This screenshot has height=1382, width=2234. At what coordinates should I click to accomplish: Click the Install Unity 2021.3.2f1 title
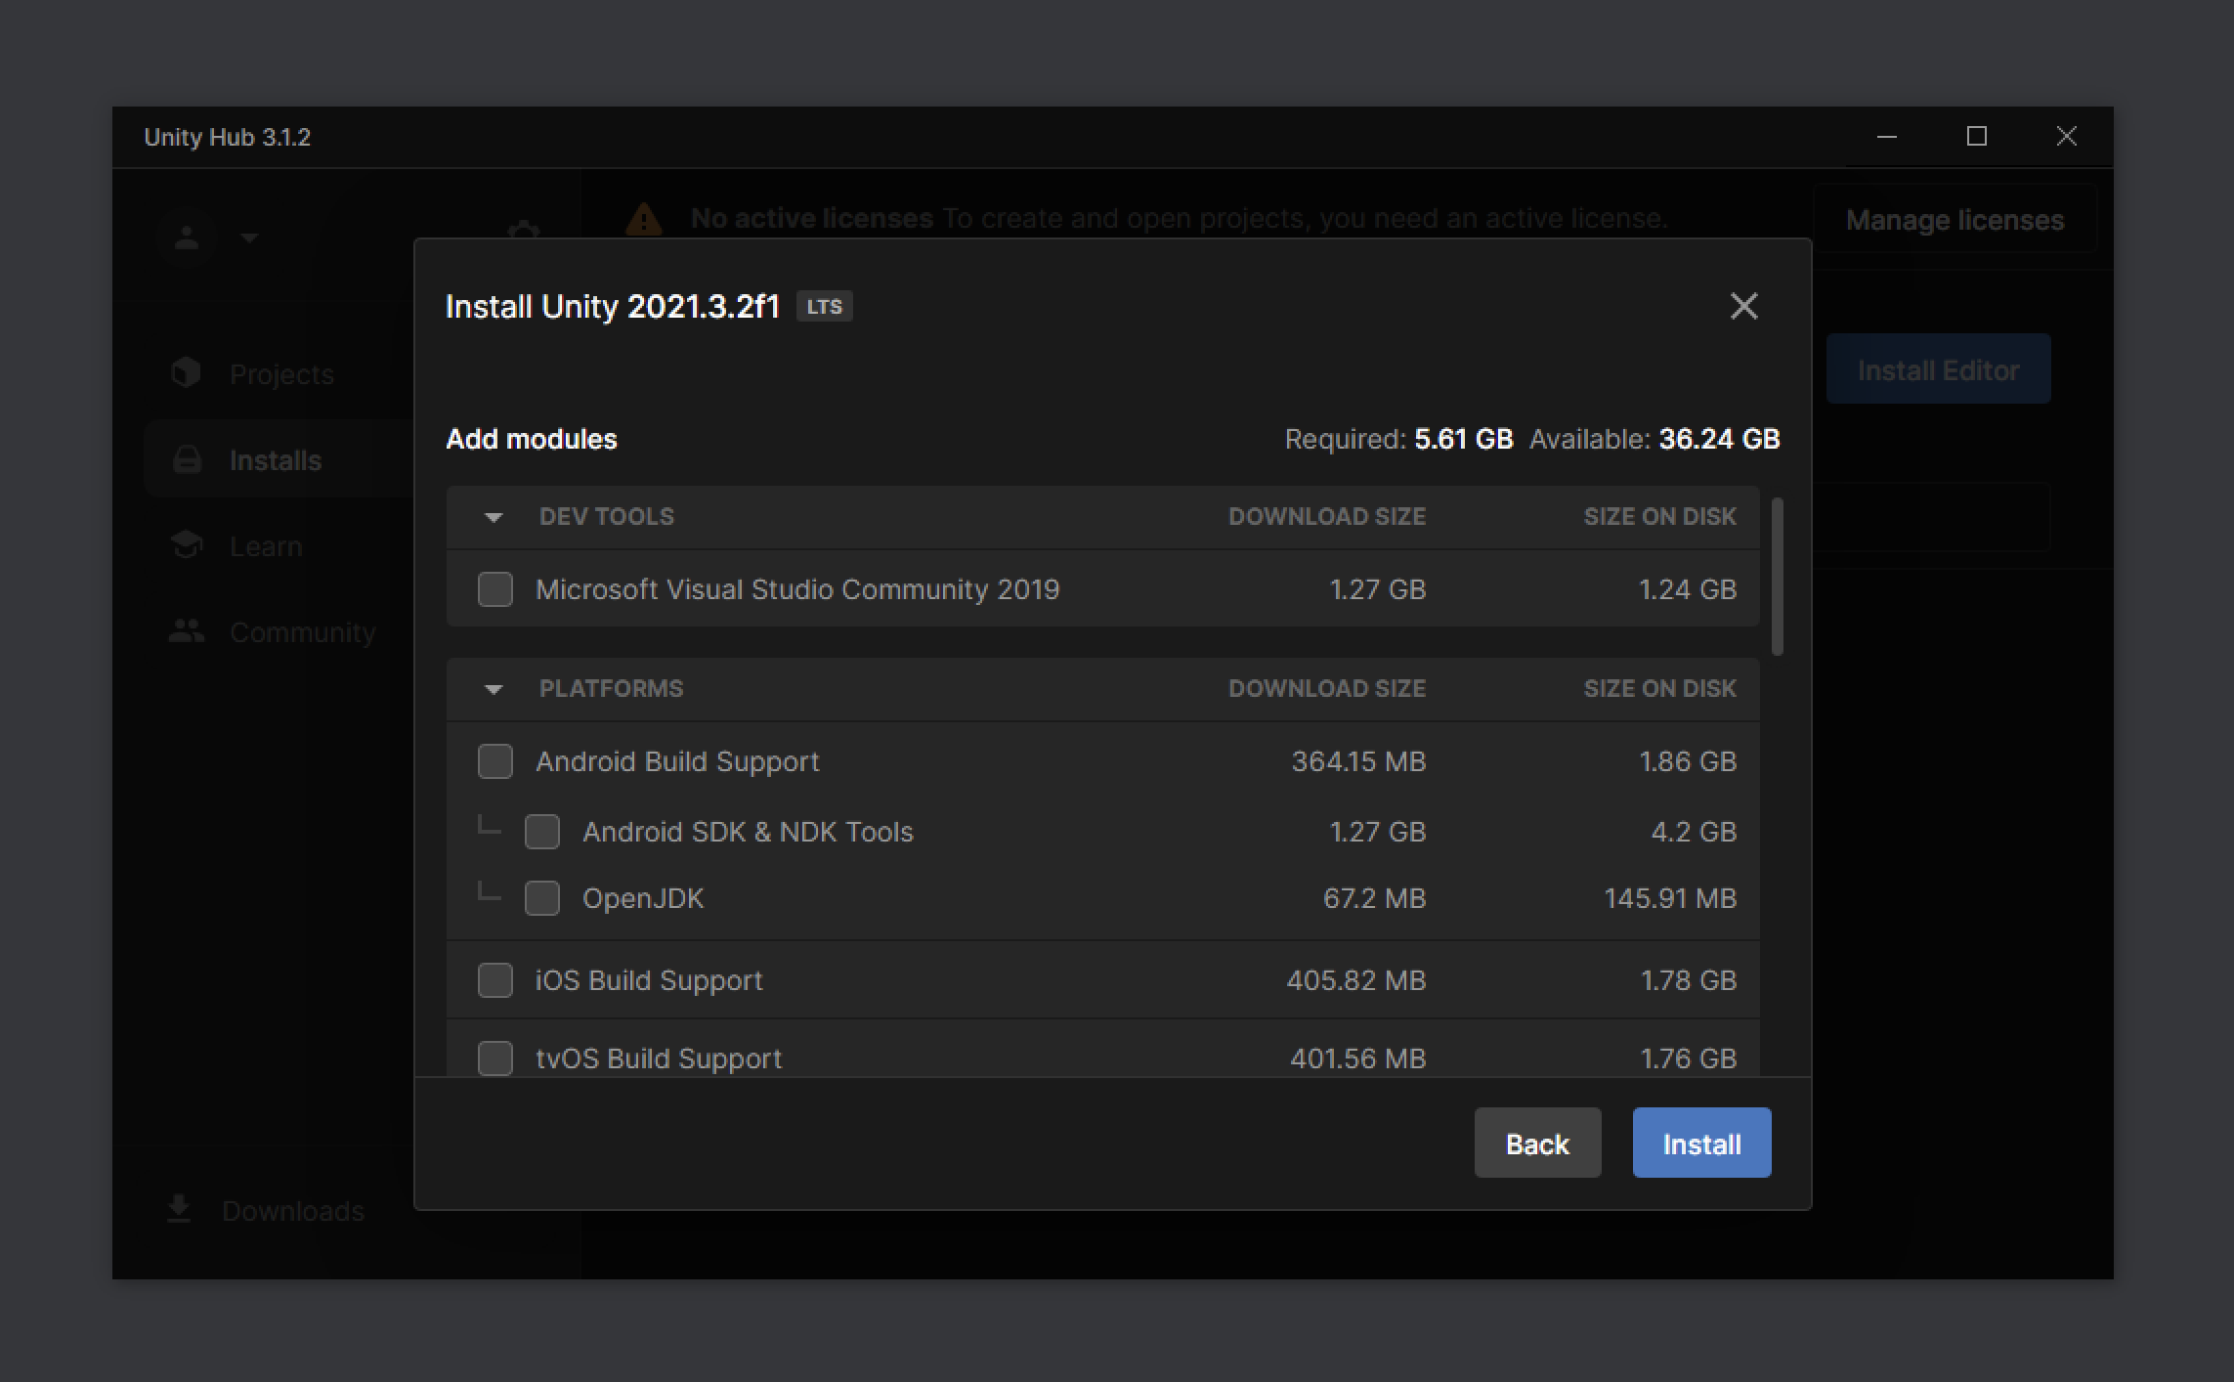[x=613, y=307]
